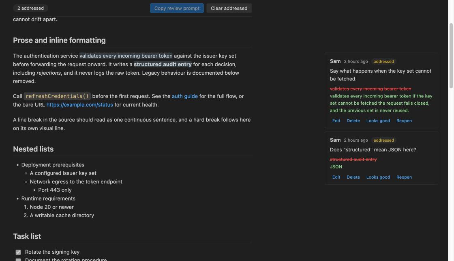454x261 pixels.
Task: Click the green suggested text "JSON"
Action: (x=336, y=167)
